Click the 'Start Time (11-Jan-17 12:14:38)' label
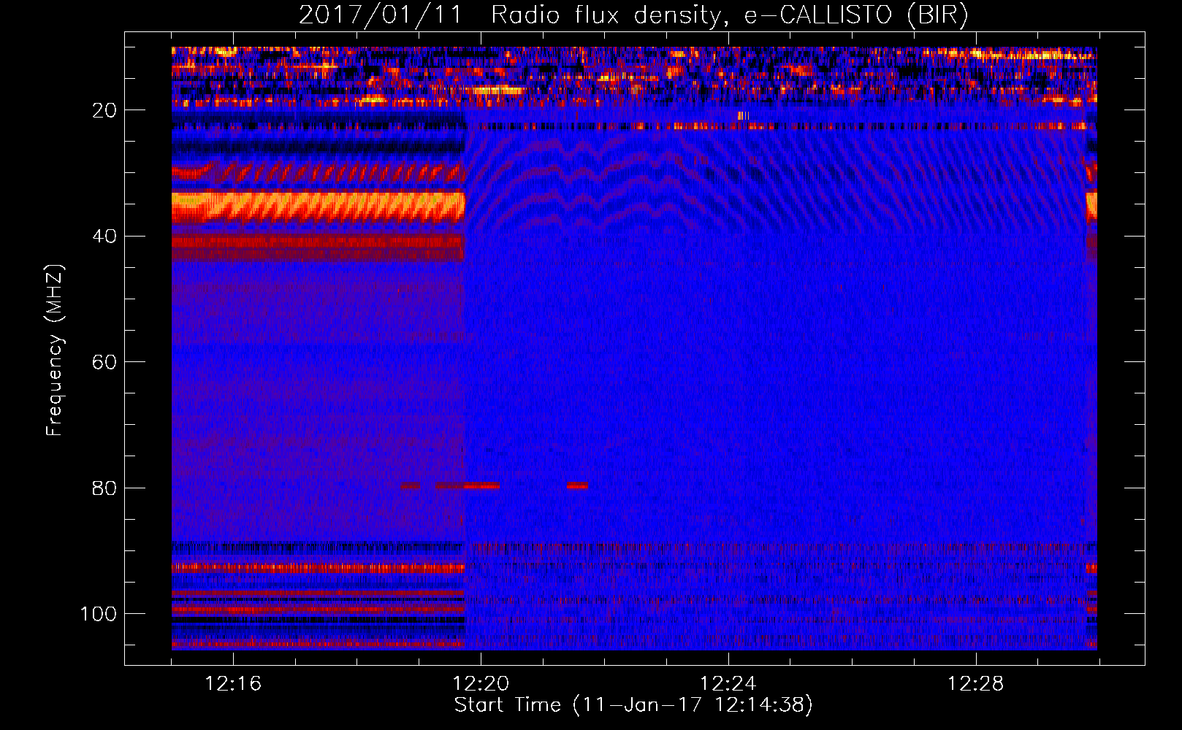This screenshot has width=1182, height=730. coord(633,705)
